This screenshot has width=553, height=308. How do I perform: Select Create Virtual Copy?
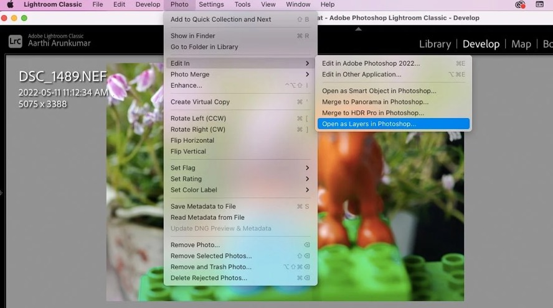[240, 102]
